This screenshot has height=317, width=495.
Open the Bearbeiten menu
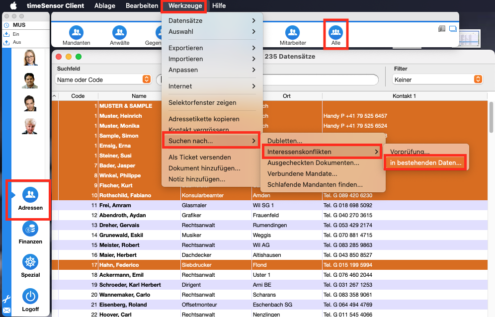pos(142,5)
